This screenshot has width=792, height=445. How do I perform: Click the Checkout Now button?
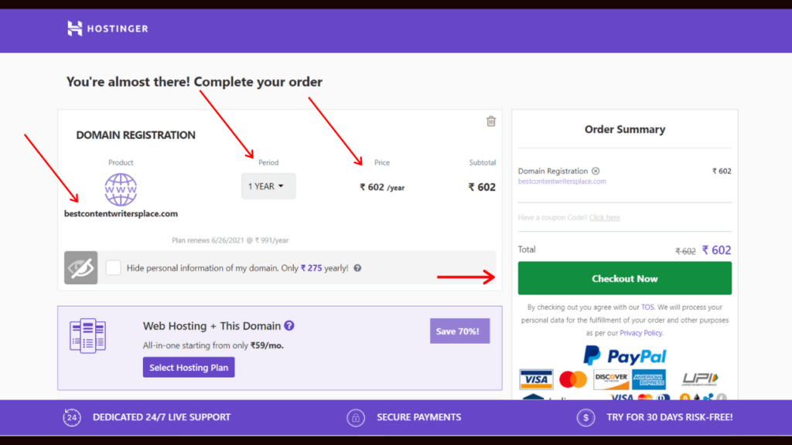tap(625, 278)
